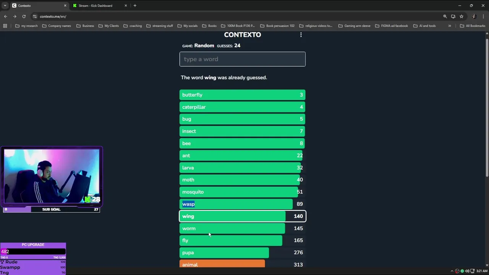Viewport: 489px width, 275px height.
Task: Select the 'bee' guess row
Action: pyautogui.click(x=243, y=143)
